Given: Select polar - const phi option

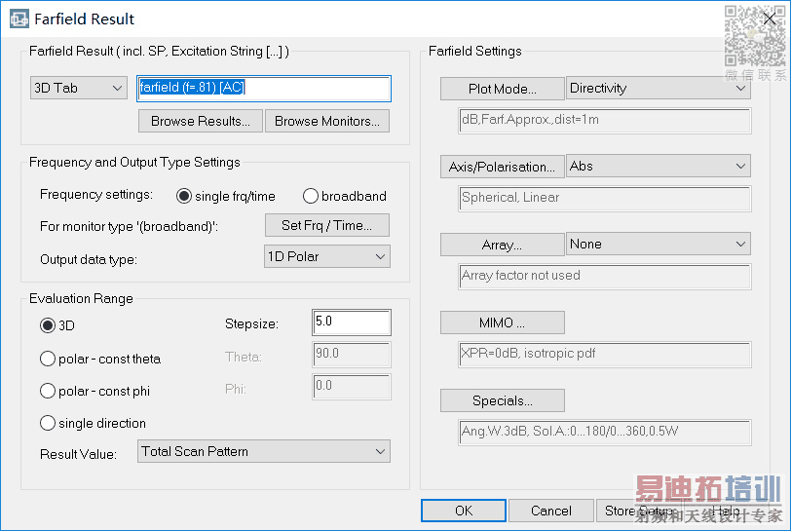Looking at the screenshot, I should pyautogui.click(x=48, y=391).
